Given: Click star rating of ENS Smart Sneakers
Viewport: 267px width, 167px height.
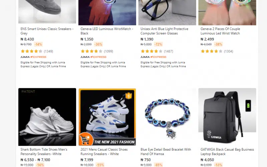Looking at the screenshot, I should 31,51.
